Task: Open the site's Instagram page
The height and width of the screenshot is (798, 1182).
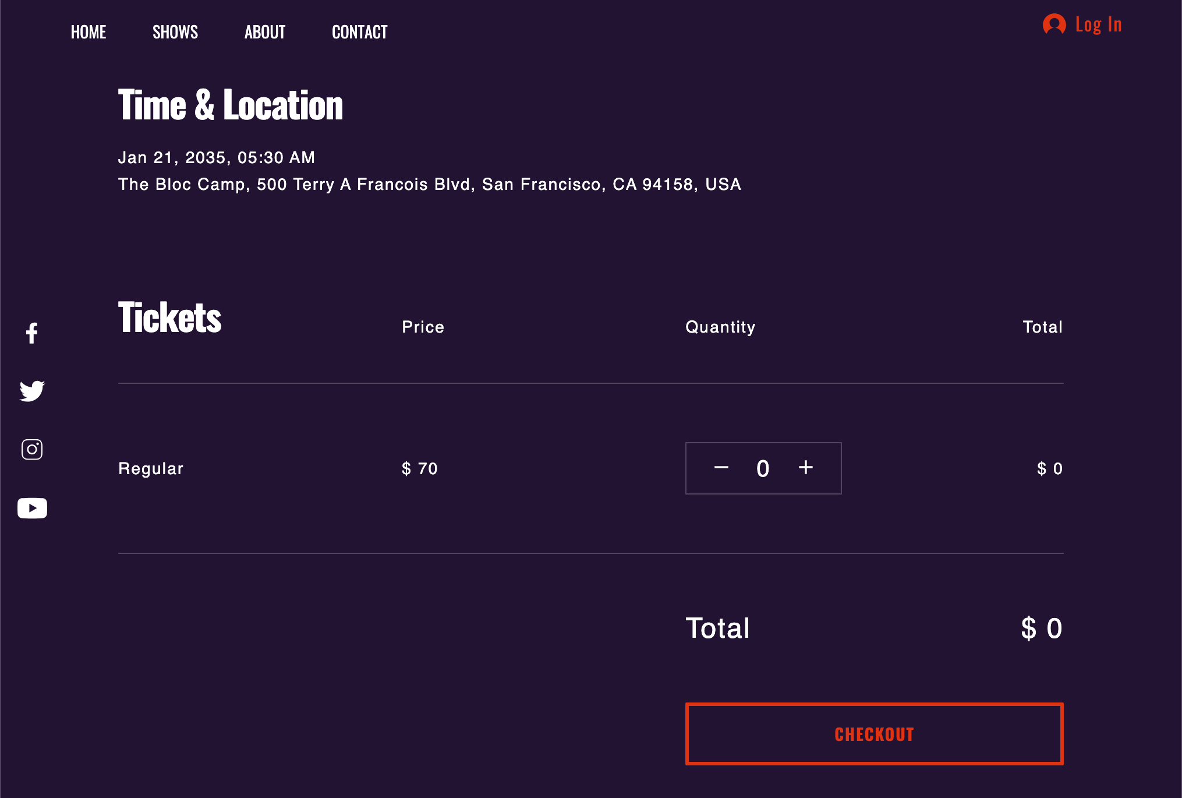Action: [x=32, y=449]
